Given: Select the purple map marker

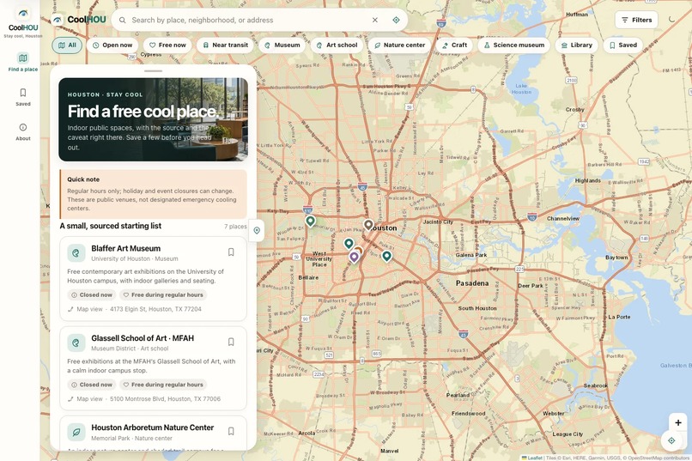Looking at the screenshot, I should (354, 257).
